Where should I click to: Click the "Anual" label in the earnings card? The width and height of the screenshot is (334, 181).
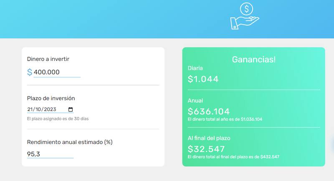pos(195,101)
